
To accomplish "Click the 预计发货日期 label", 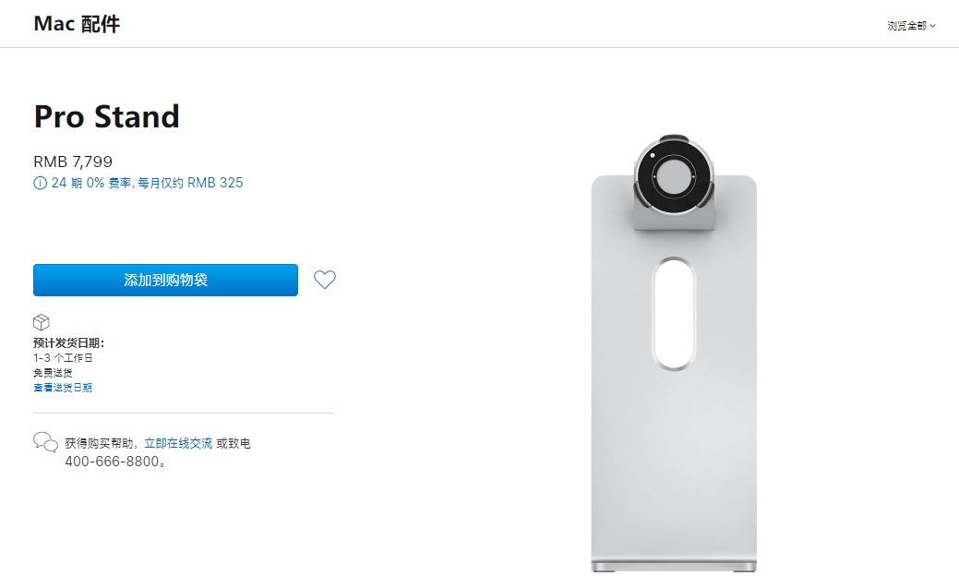I will pyautogui.click(x=68, y=343).
